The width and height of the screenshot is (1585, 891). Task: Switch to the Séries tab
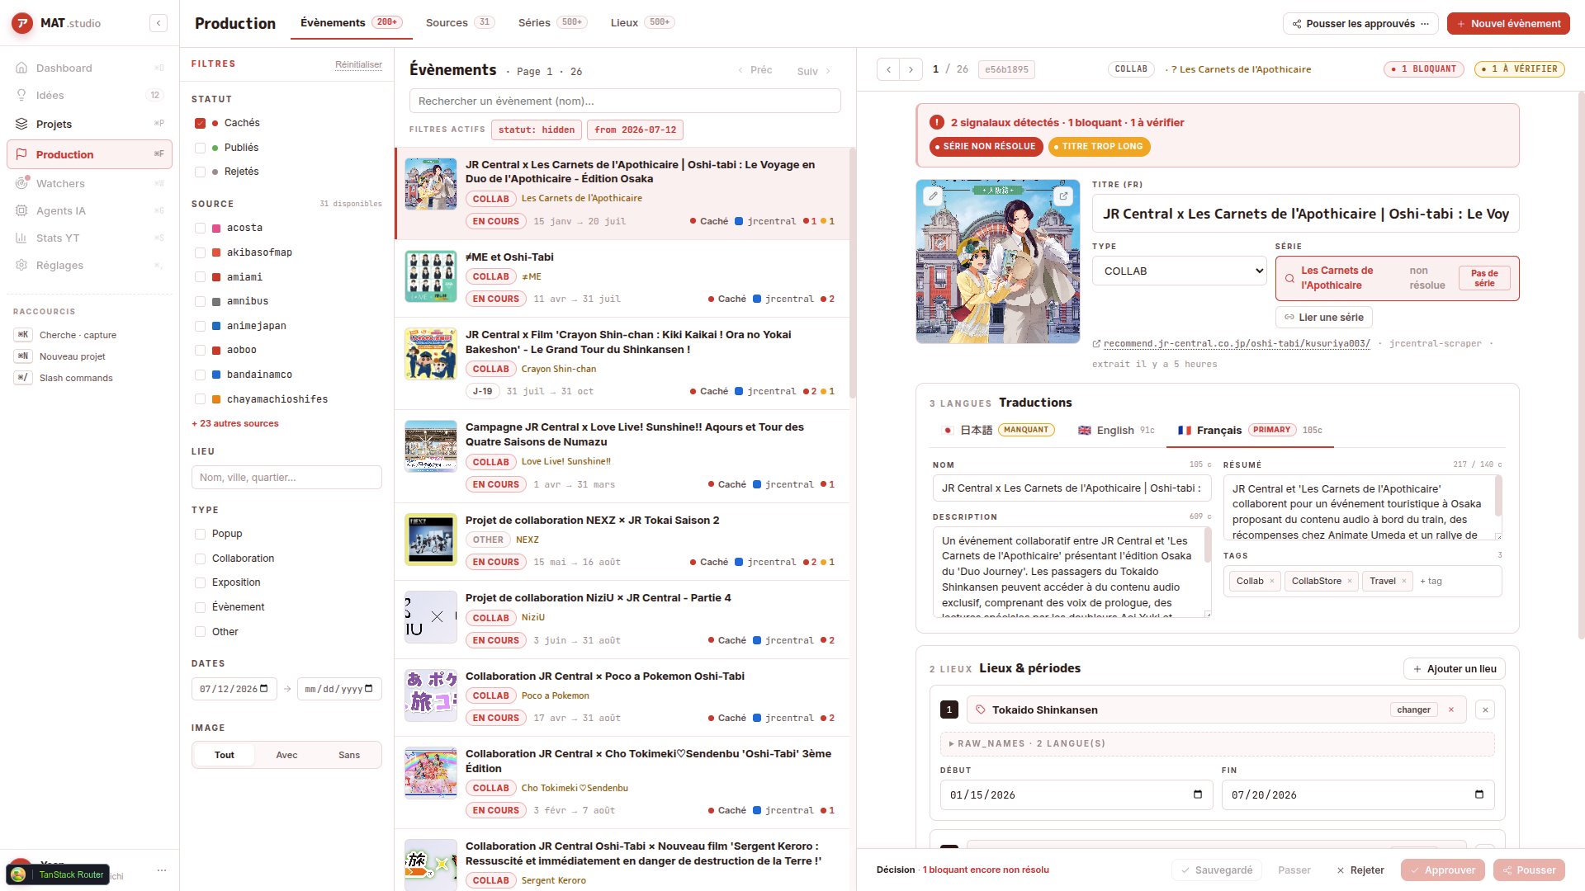pyautogui.click(x=552, y=22)
